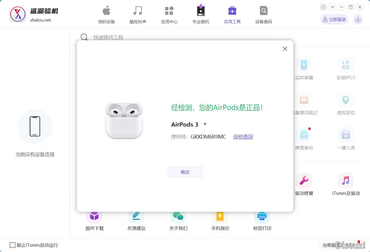Open the 标签打印 label printing tool
Viewport: 370px width, 252px height.
click(262, 221)
